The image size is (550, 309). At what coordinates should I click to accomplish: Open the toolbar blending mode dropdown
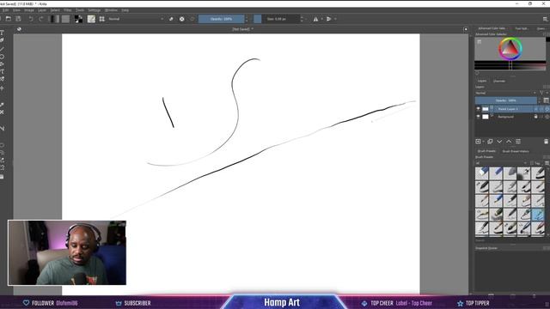(x=136, y=19)
